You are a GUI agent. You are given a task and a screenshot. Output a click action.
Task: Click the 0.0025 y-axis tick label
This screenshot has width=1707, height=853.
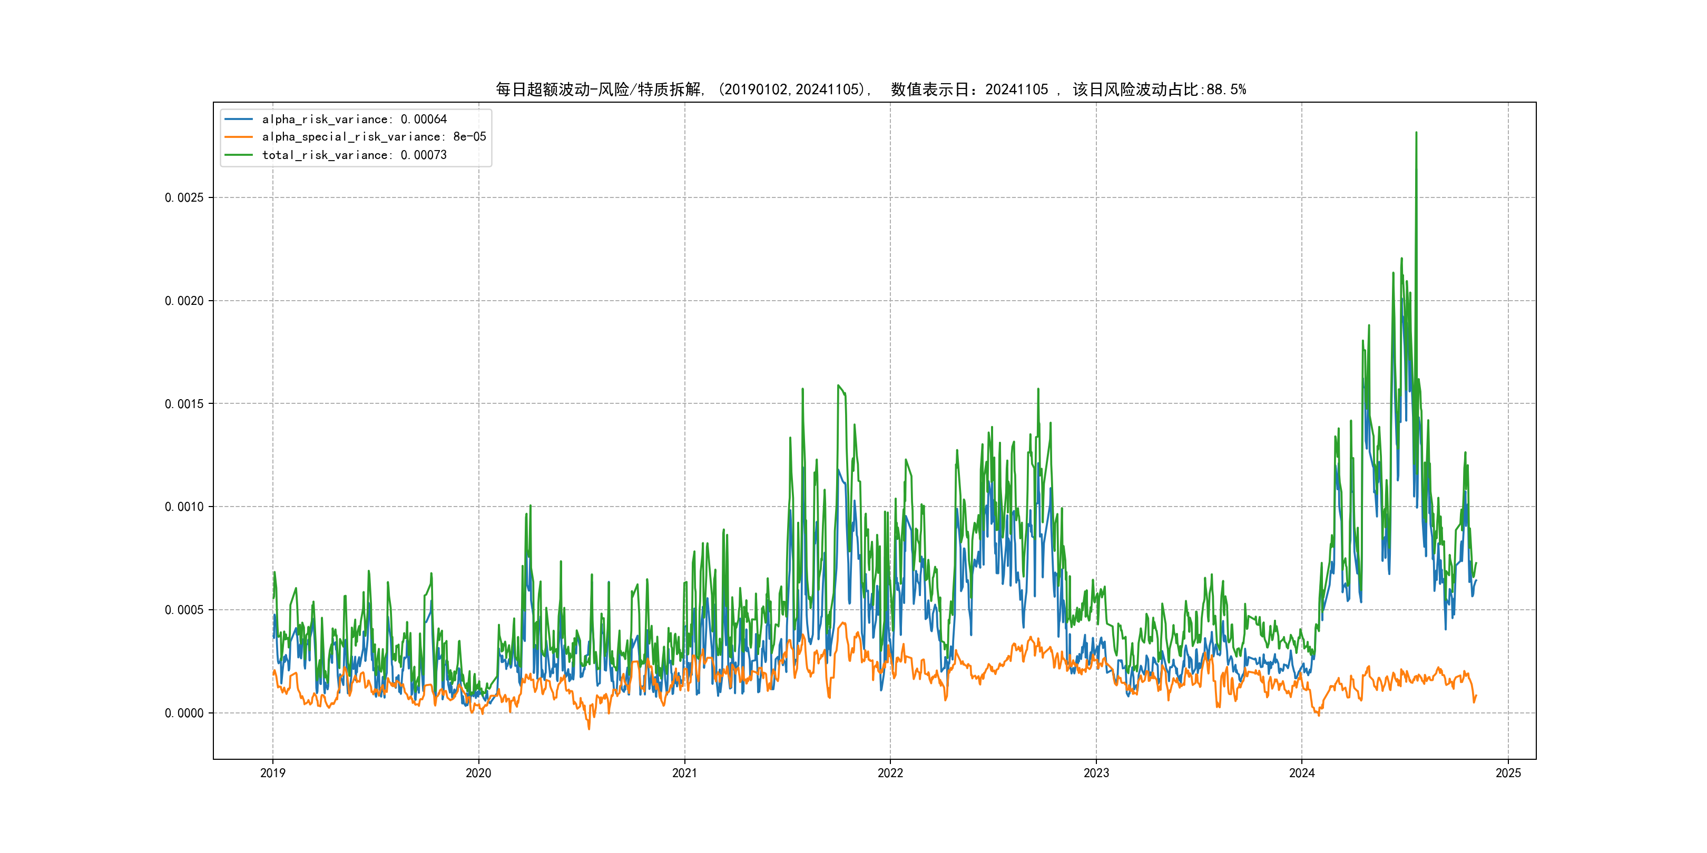click(184, 197)
